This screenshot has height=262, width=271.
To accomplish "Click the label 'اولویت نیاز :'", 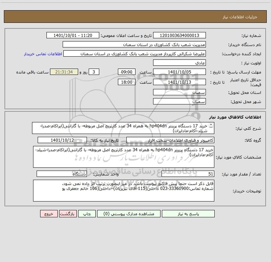I will [251, 63].
